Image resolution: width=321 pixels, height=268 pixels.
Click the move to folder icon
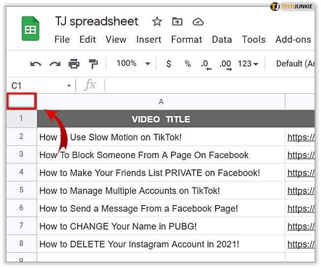(x=176, y=22)
